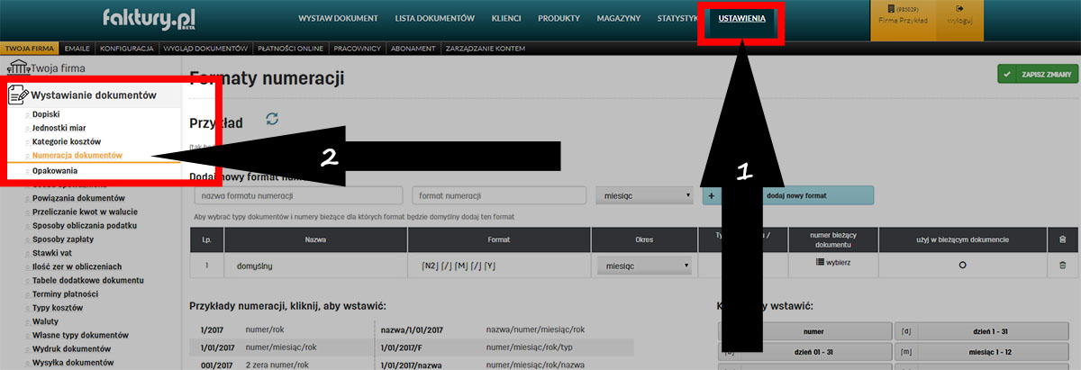Open Przeliczanie kwot w walucie
Screen dimensions: 1081x370
click(84, 211)
